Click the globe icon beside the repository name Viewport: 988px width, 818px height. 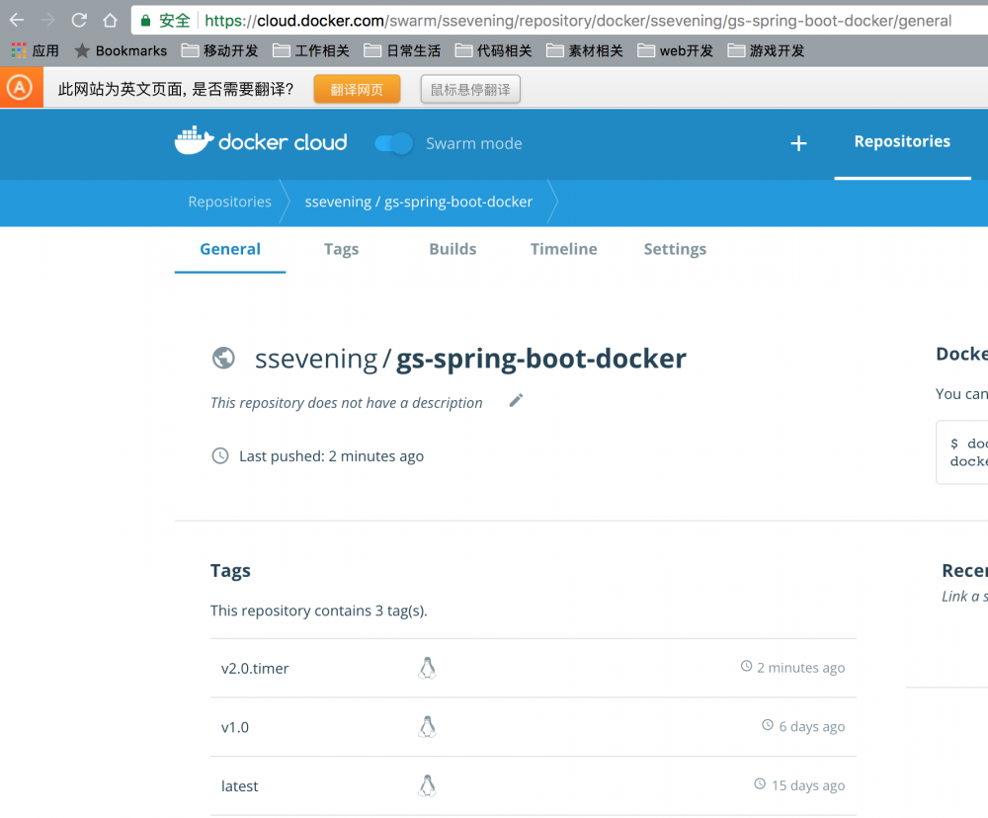click(x=223, y=358)
